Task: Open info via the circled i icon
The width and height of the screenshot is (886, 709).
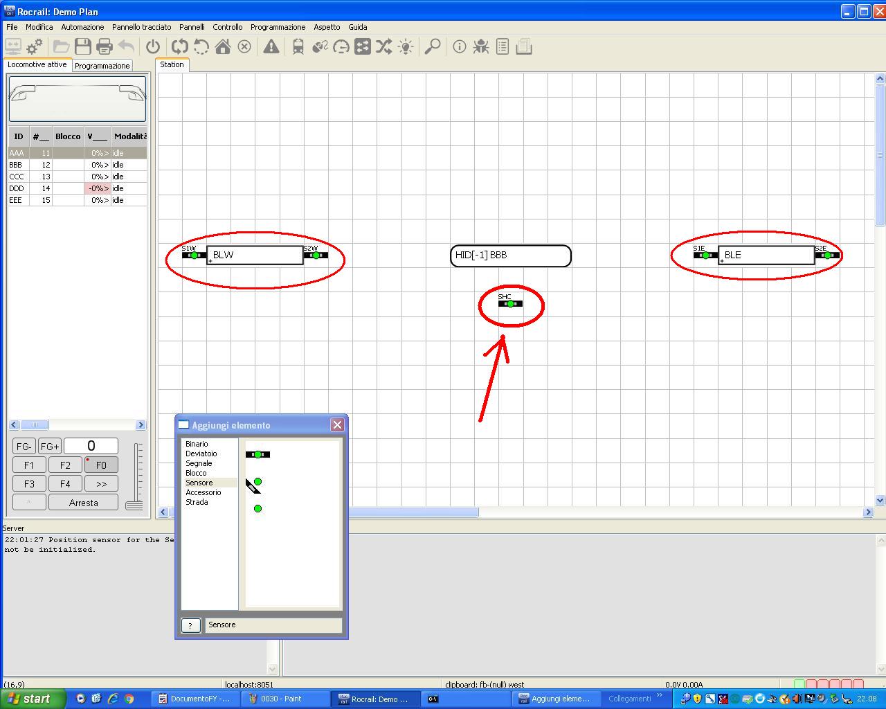Action: click(x=460, y=46)
